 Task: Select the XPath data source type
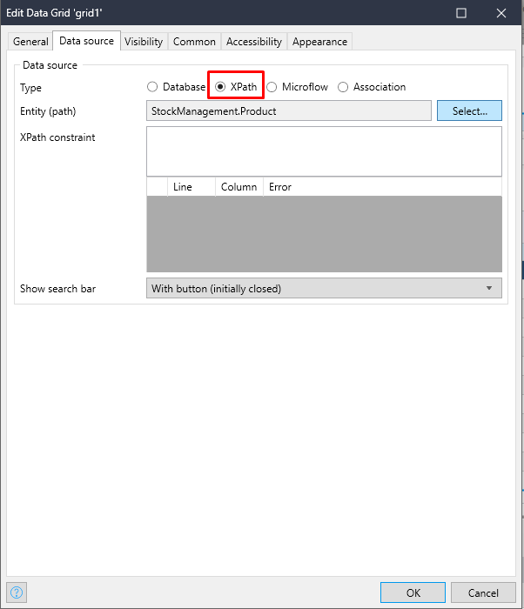click(x=221, y=87)
